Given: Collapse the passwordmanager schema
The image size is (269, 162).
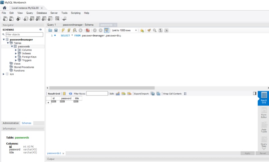Looking at the screenshot, I should pos(4,40).
